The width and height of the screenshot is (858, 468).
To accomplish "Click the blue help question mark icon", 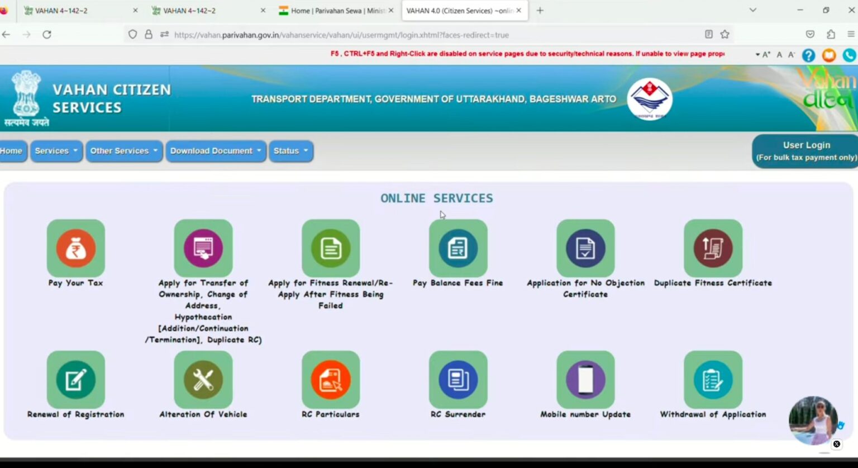I will (x=808, y=55).
